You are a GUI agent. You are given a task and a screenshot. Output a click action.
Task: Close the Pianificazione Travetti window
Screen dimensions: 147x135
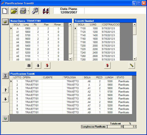144,3
